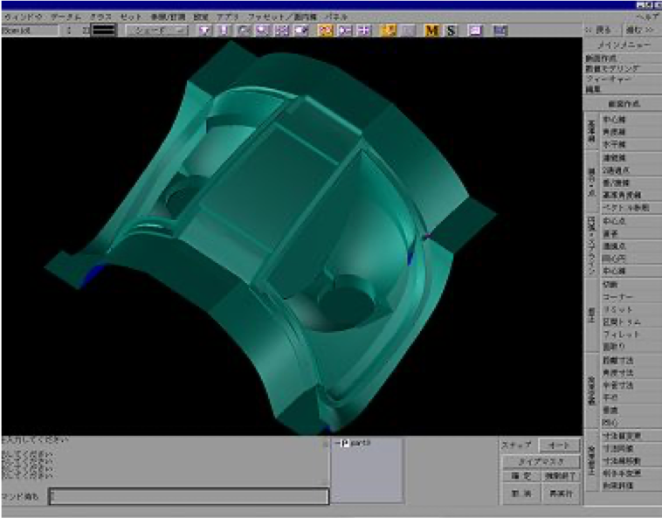662x518 pixels.
Task: Click the S icon in toolbar
Action: (452, 31)
